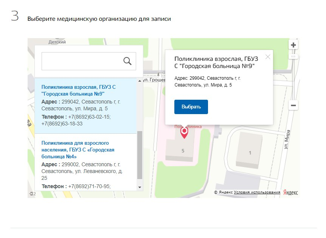This screenshot has width=326, height=238.
Task: Click the zoom ruler handle below the plus button
Action: pos(293,56)
